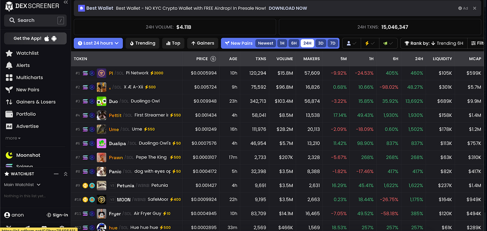Sort by the VOLUME column
Viewport: 487px width, 231px height.
(285, 59)
